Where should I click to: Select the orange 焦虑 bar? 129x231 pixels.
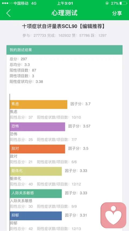click(x=39, y=104)
